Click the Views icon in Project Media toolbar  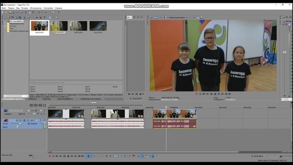(50, 17)
